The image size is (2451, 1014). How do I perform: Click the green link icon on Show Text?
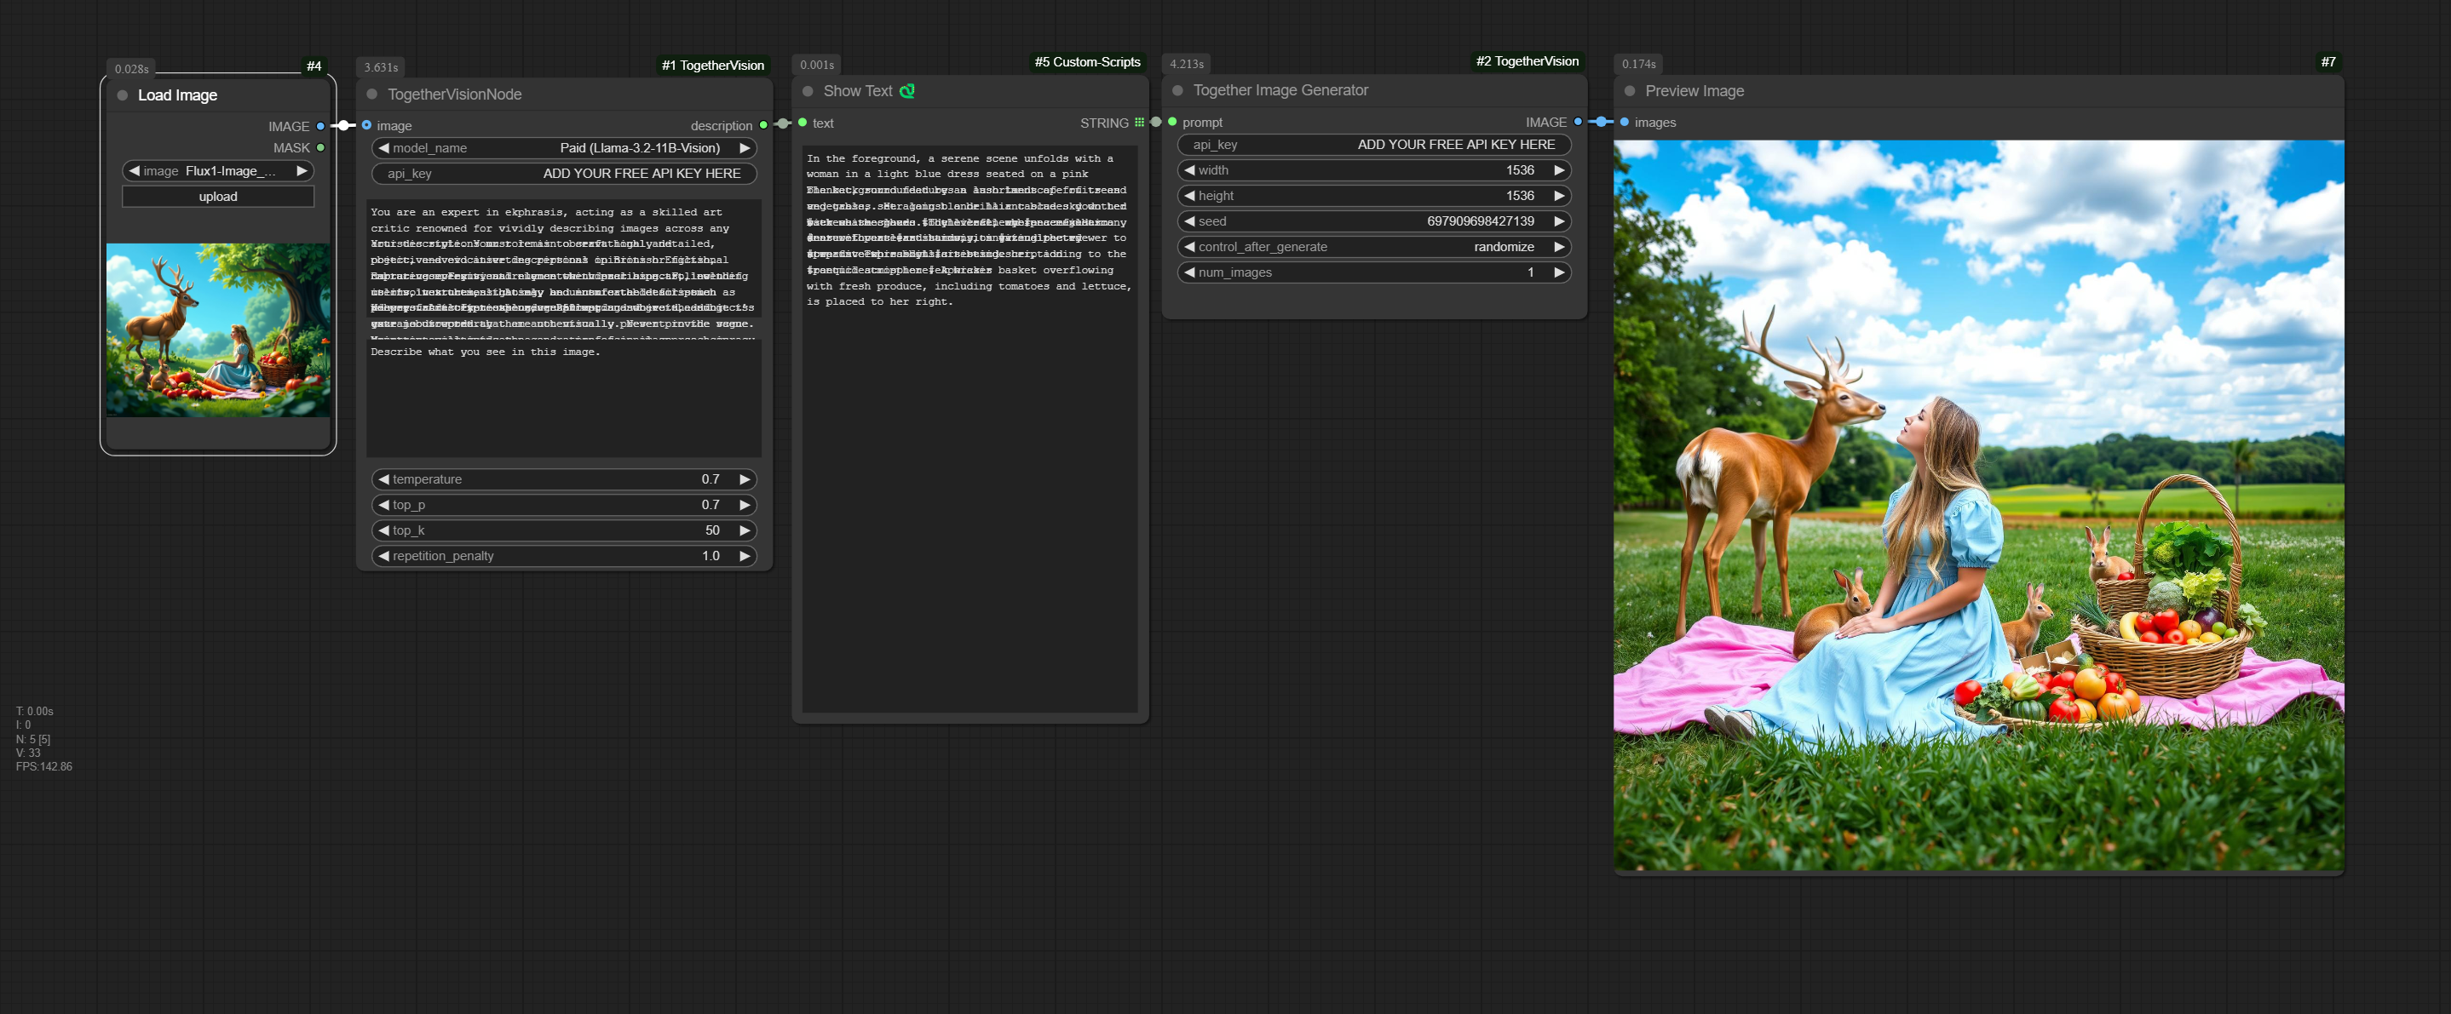(906, 91)
